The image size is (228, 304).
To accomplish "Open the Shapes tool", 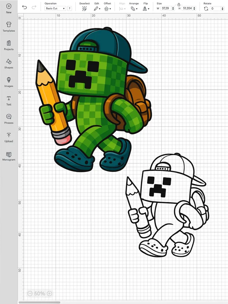I will coord(9,61).
